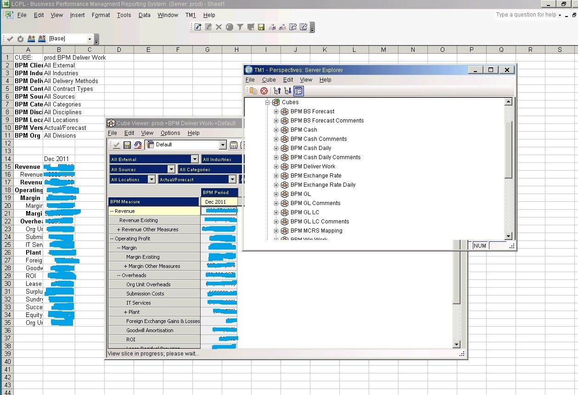Expand the Plant row in Cube Viewer
Viewport: 578px width, 395px height.
126,312
